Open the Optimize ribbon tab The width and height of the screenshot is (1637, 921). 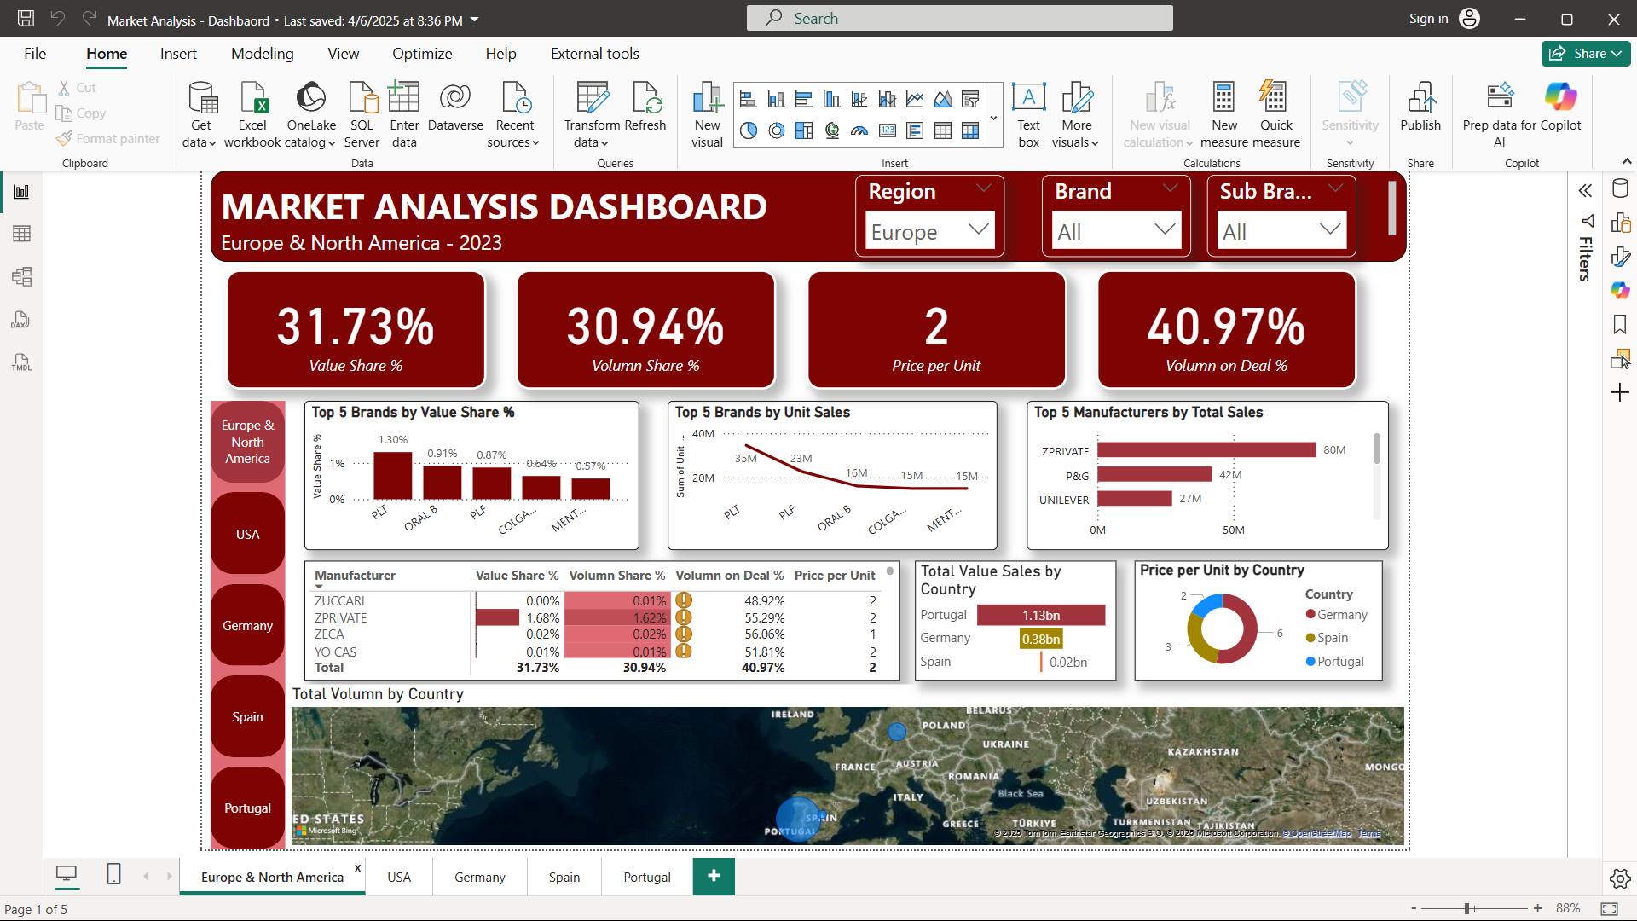click(x=422, y=54)
